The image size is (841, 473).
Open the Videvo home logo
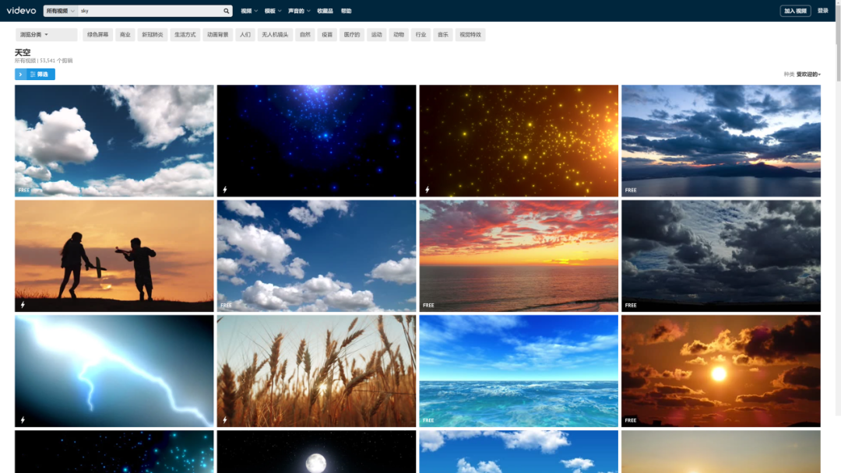22,11
